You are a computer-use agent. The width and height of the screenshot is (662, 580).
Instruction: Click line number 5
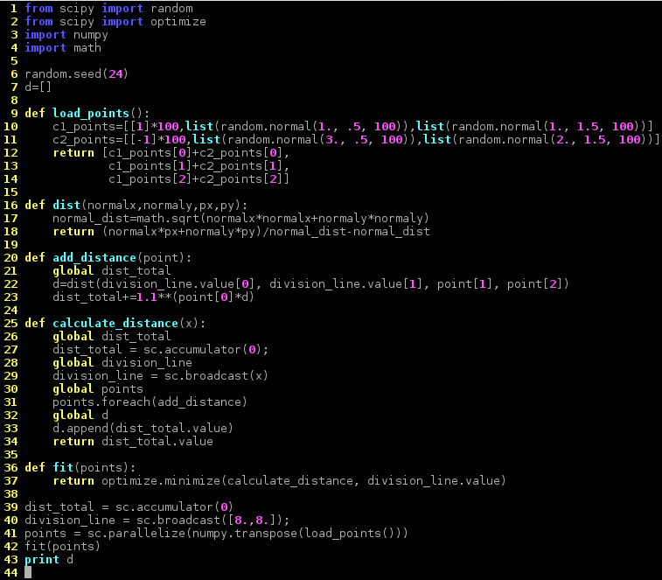pos(14,61)
